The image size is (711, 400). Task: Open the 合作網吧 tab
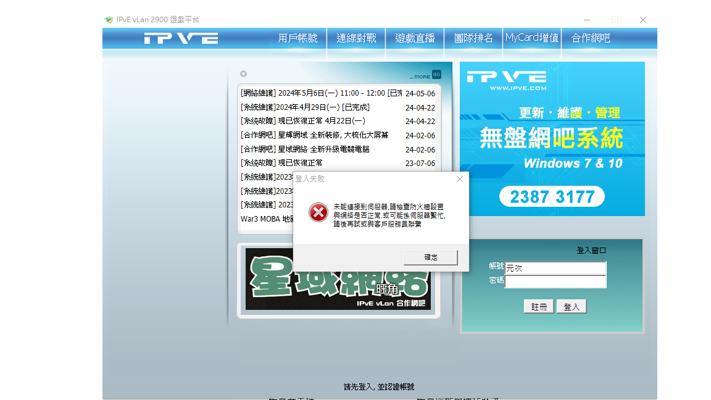coord(591,38)
